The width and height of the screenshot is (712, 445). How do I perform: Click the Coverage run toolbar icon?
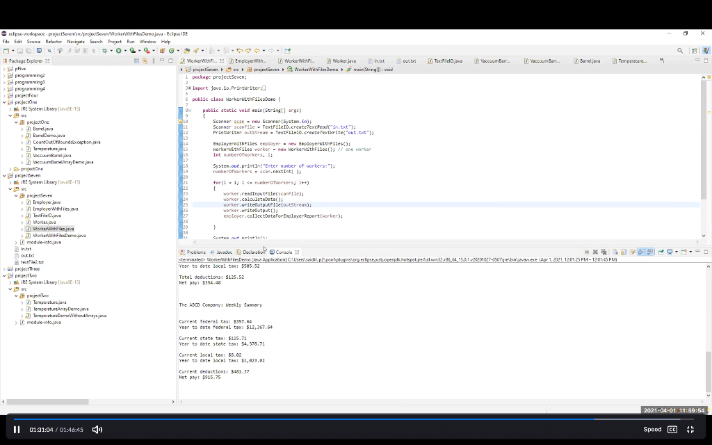(133, 50)
